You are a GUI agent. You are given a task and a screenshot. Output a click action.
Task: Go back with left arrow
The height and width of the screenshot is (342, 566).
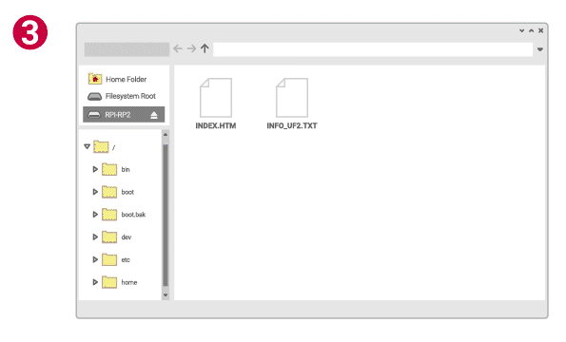[x=178, y=48]
